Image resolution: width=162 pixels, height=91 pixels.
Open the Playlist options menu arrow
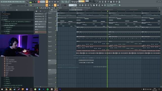point(35,8)
